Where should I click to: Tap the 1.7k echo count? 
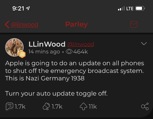(x=57, y=106)
